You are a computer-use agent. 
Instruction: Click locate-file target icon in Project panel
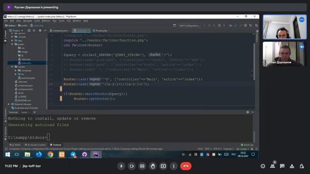29,30
